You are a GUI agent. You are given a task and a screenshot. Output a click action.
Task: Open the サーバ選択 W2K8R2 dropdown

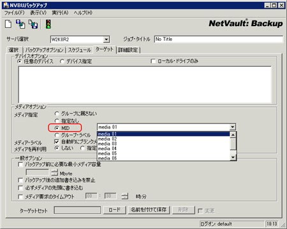[106, 39]
